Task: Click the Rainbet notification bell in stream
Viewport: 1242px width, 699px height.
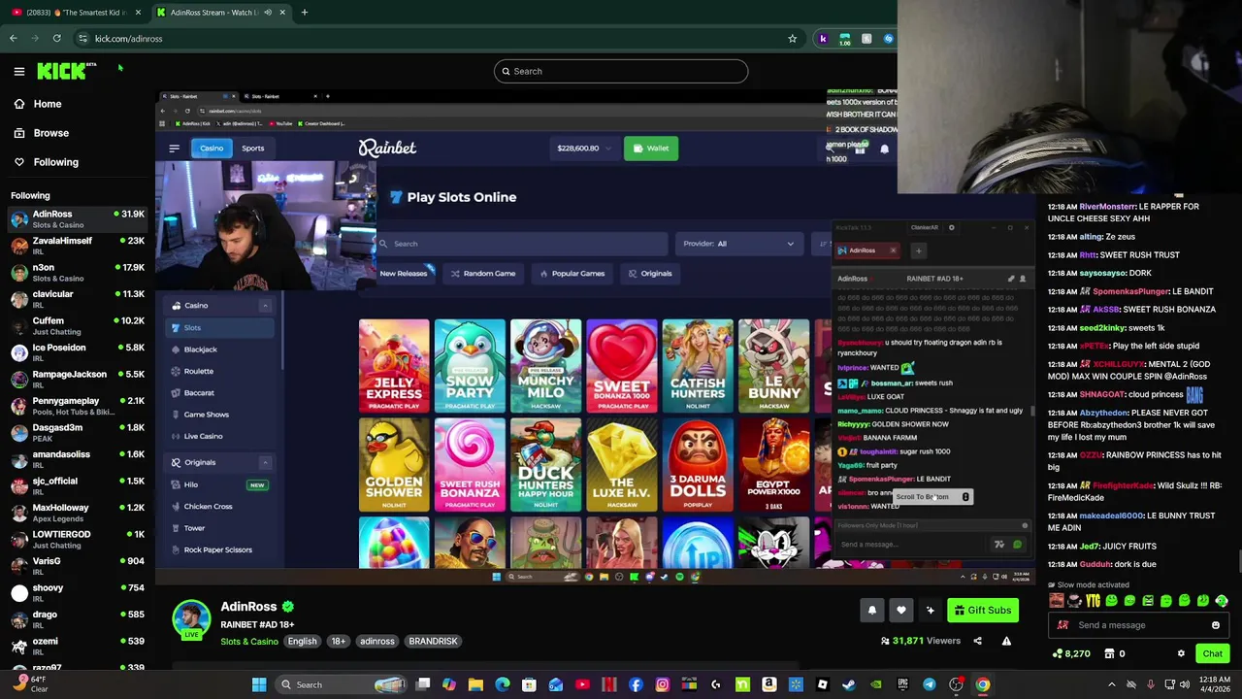Action: [884, 149]
